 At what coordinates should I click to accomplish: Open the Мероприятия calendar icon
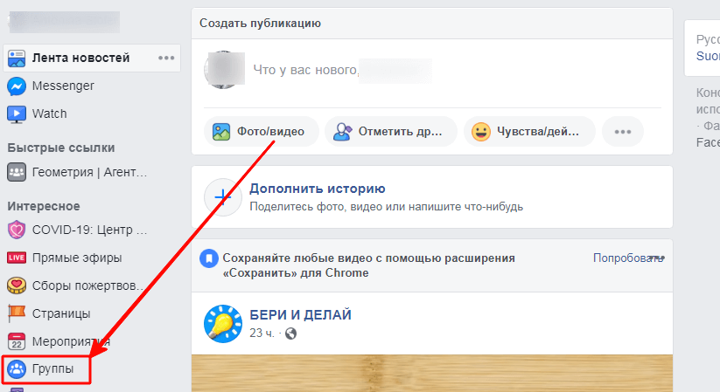(17, 341)
